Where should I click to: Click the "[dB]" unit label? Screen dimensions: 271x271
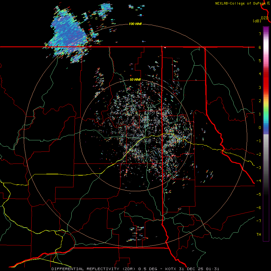point(257,21)
